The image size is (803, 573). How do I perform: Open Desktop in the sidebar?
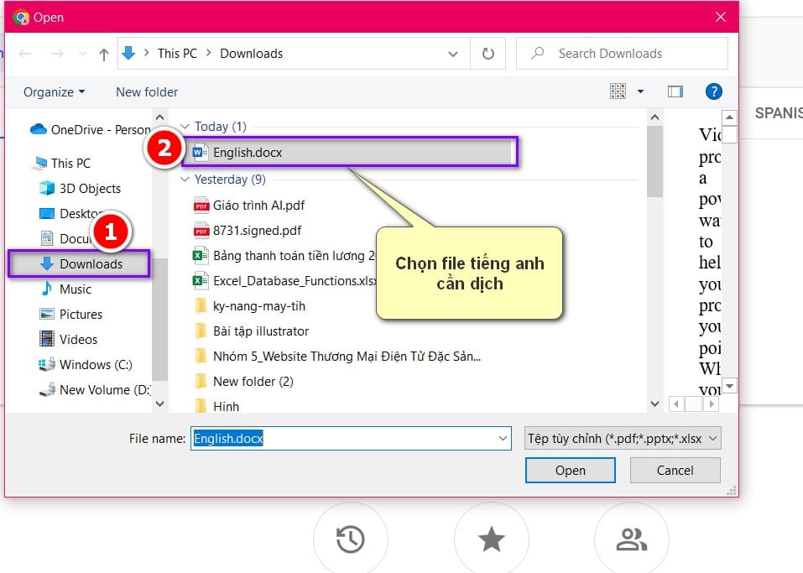click(71, 214)
